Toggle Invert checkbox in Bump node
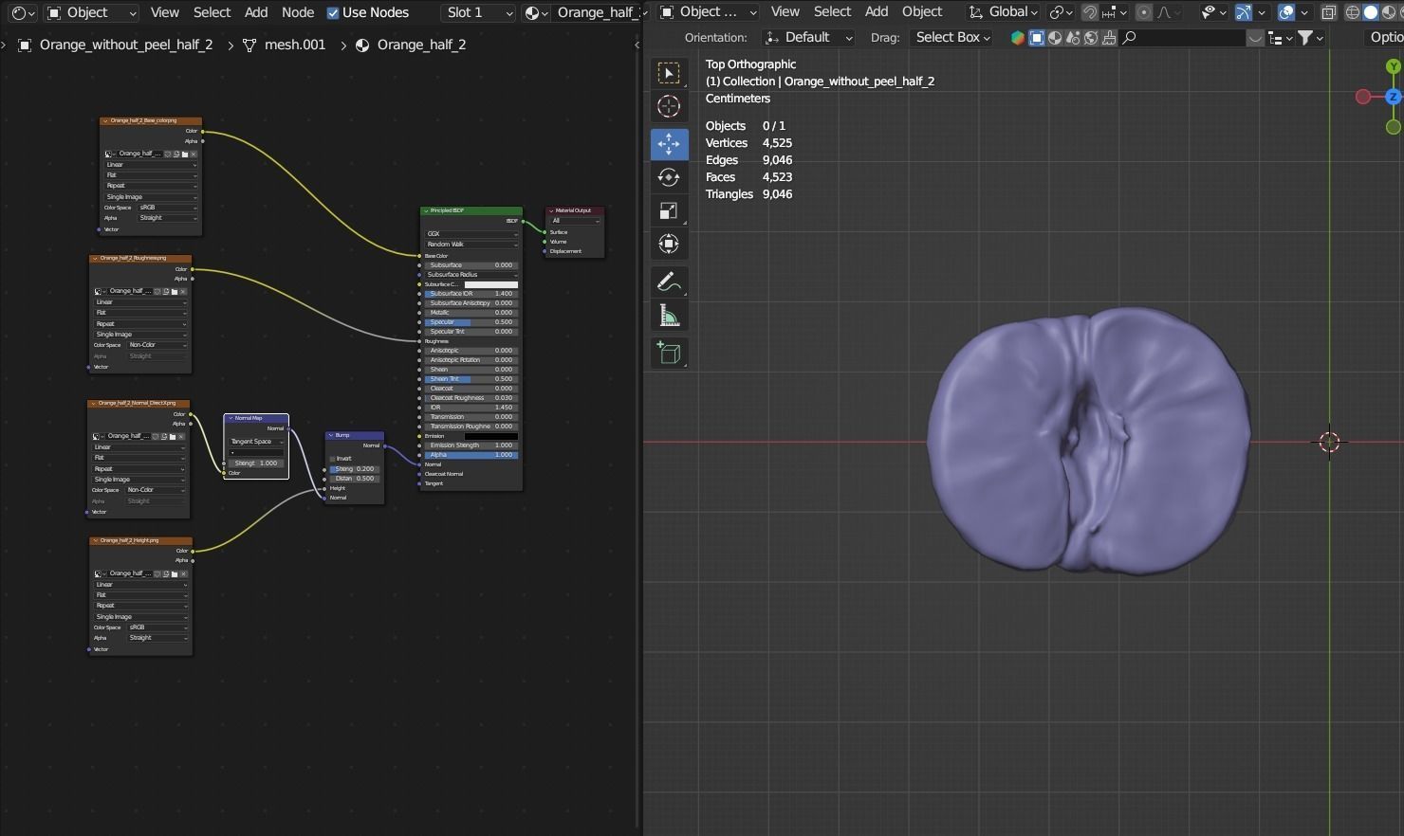Image resolution: width=1404 pixels, height=836 pixels. [333, 459]
